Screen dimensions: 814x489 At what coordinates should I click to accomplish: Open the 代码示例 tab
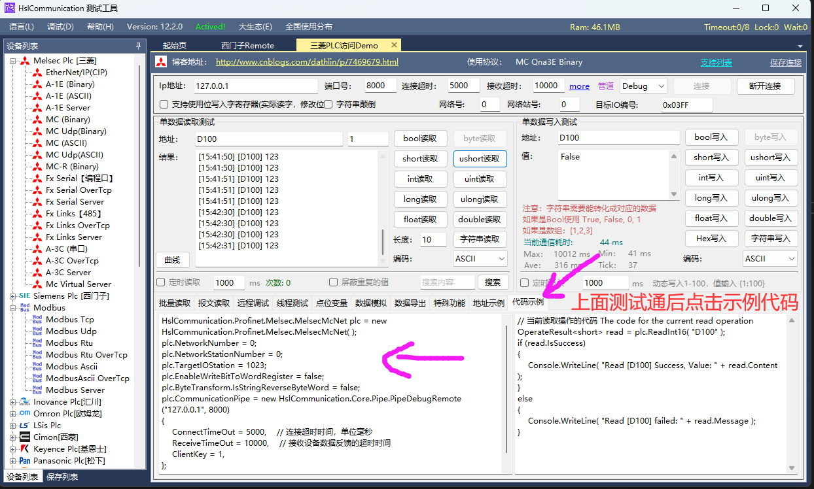pos(527,303)
